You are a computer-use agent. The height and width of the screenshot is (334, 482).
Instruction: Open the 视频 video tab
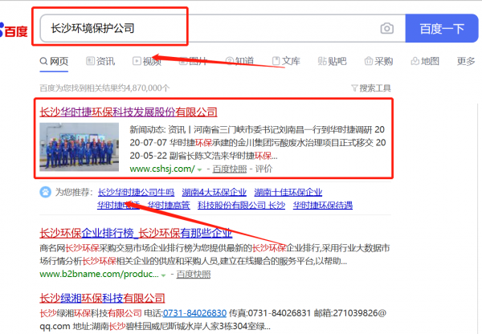tap(146, 61)
